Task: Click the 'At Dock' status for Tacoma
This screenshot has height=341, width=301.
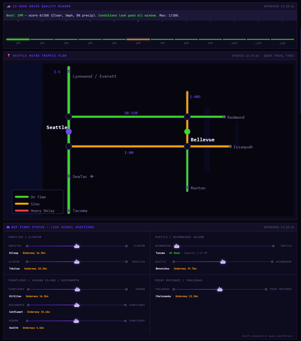Action: [x=175, y=253]
